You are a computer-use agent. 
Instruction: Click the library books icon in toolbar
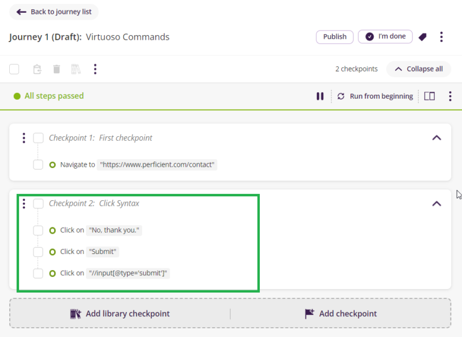click(x=76, y=69)
